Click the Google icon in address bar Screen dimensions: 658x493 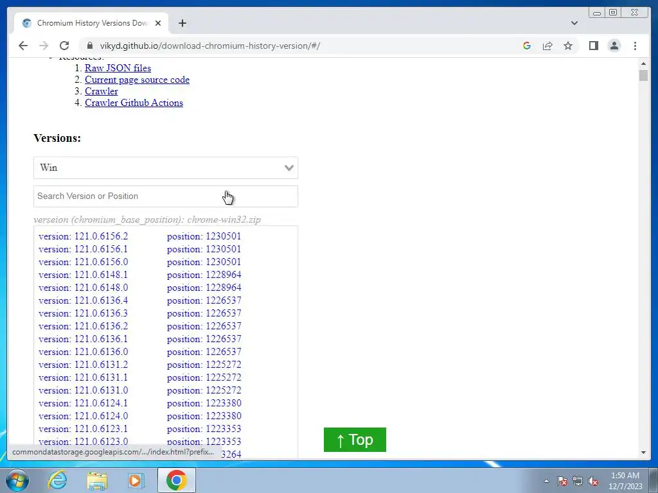527,46
